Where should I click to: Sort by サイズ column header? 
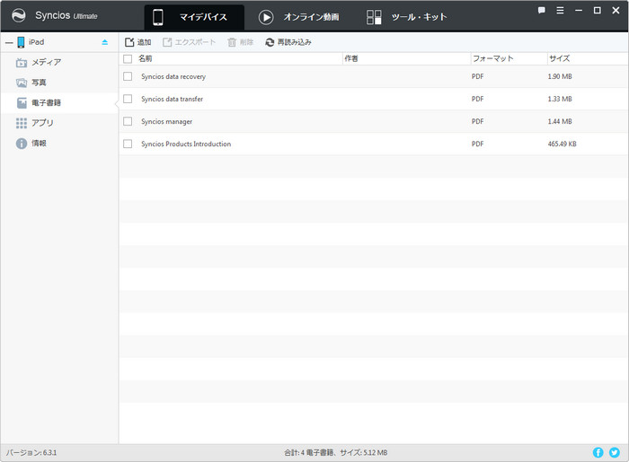(x=559, y=58)
